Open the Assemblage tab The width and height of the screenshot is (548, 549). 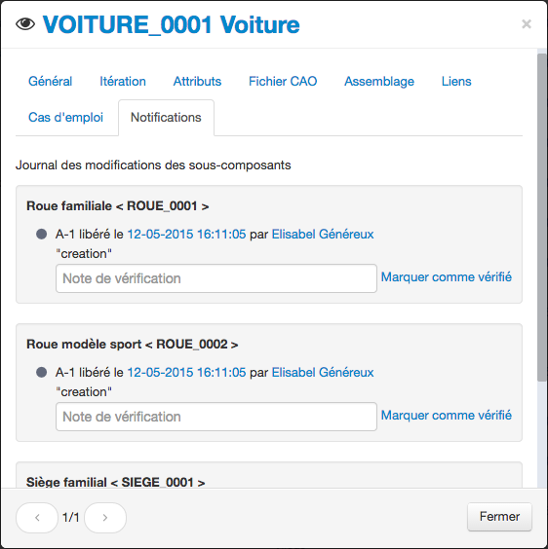(x=379, y=81)
